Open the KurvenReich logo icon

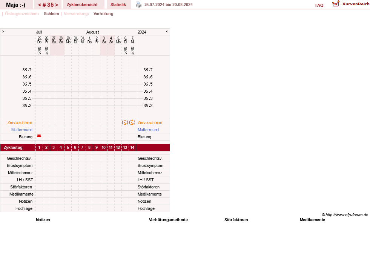(336, 4)
